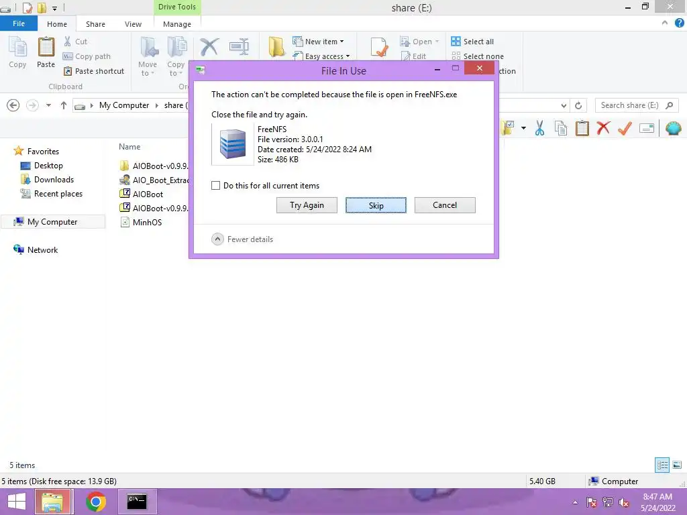Click the Delete X ribbon icon
Image resolution: width=687 pixels, height=515 pixels.
(209, 46)
